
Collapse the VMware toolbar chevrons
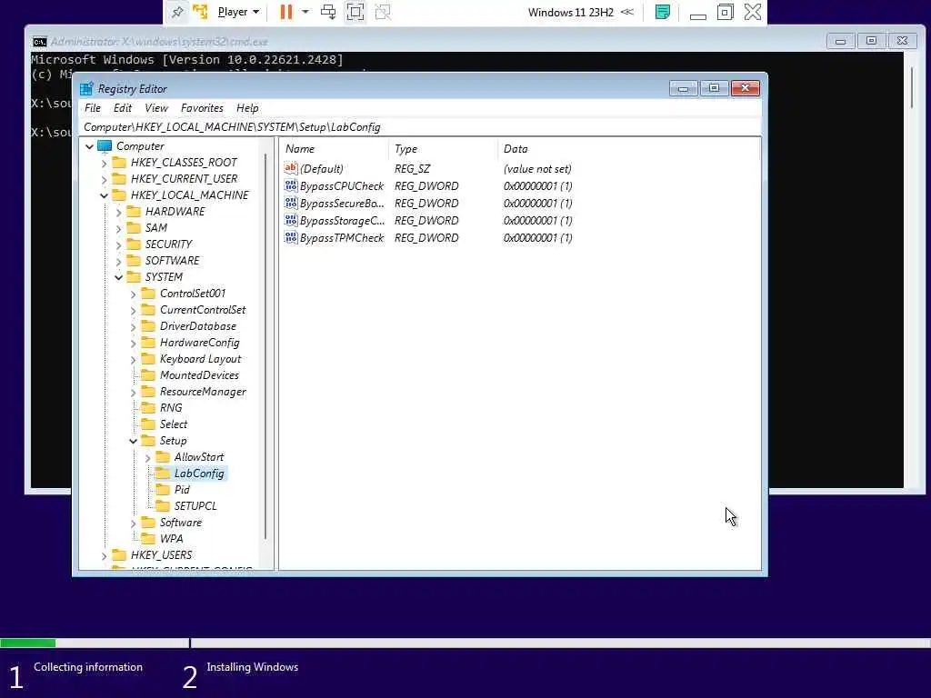coord(627,12)
